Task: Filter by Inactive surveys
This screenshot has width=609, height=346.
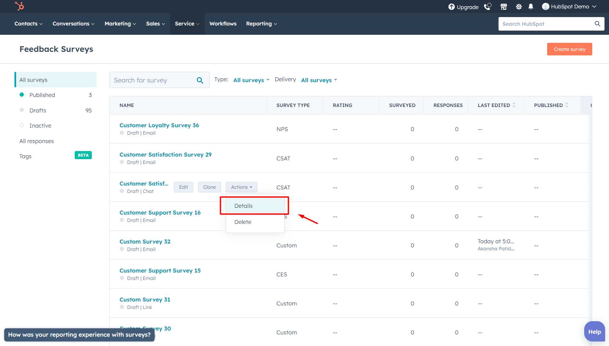Action: point(40,126)
